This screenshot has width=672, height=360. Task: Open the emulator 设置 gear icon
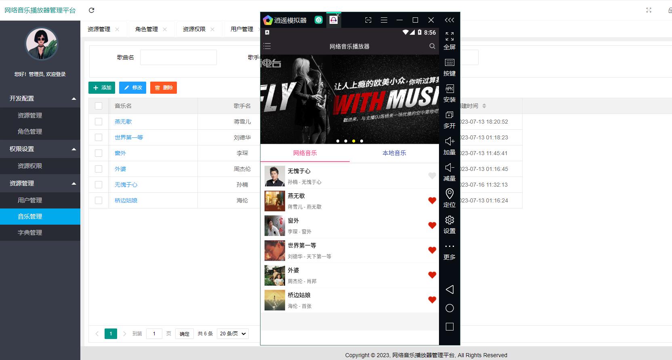point(449,220)
